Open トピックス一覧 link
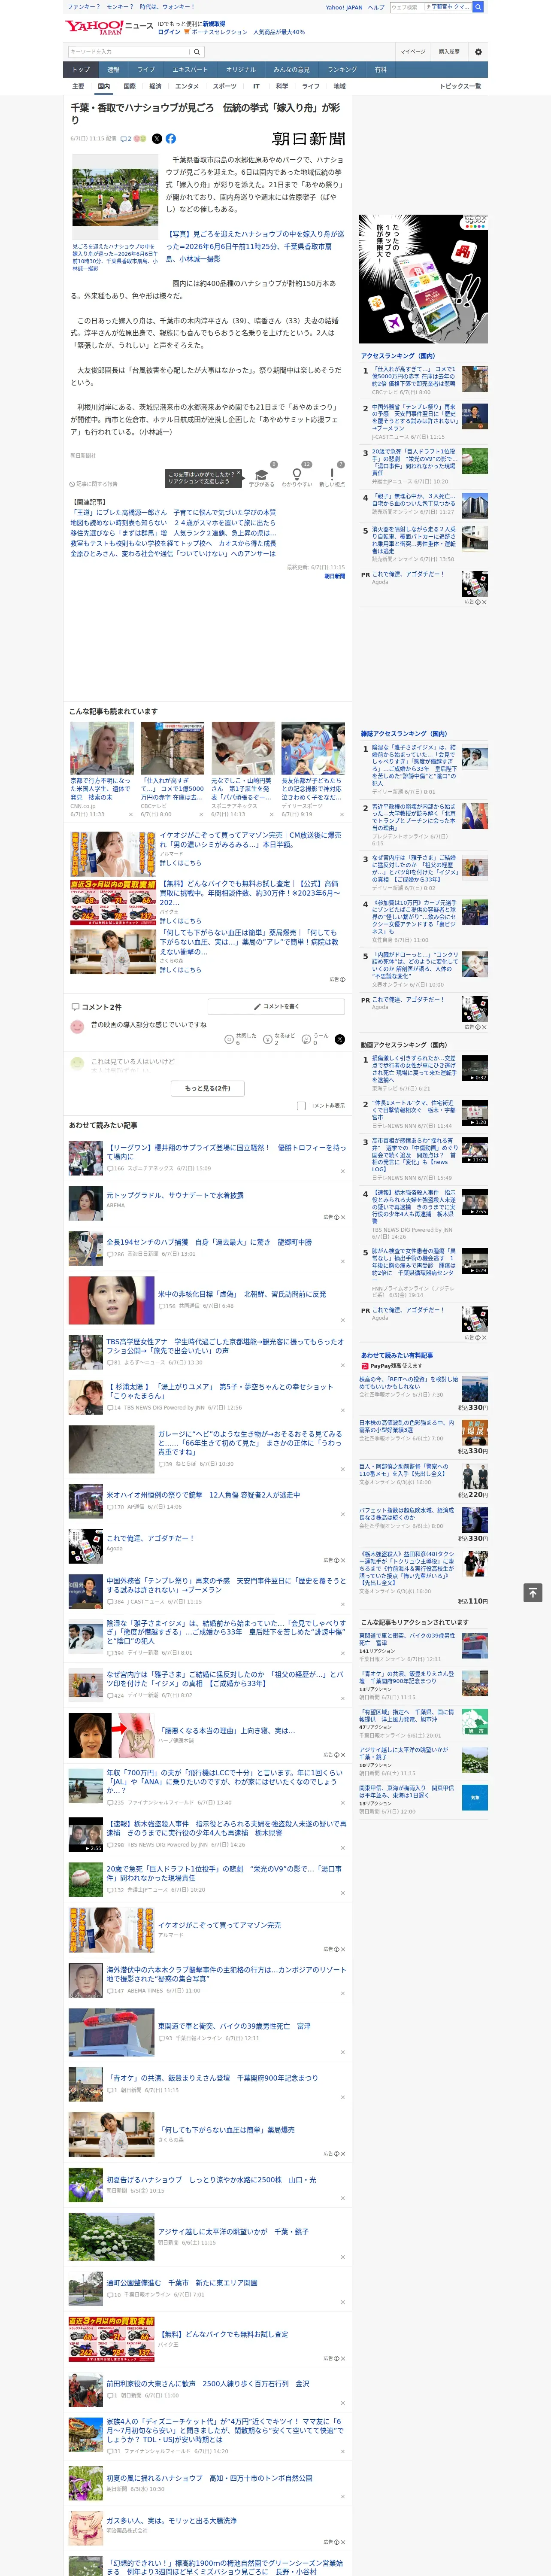551x2576 pixels. coord(460,86)
